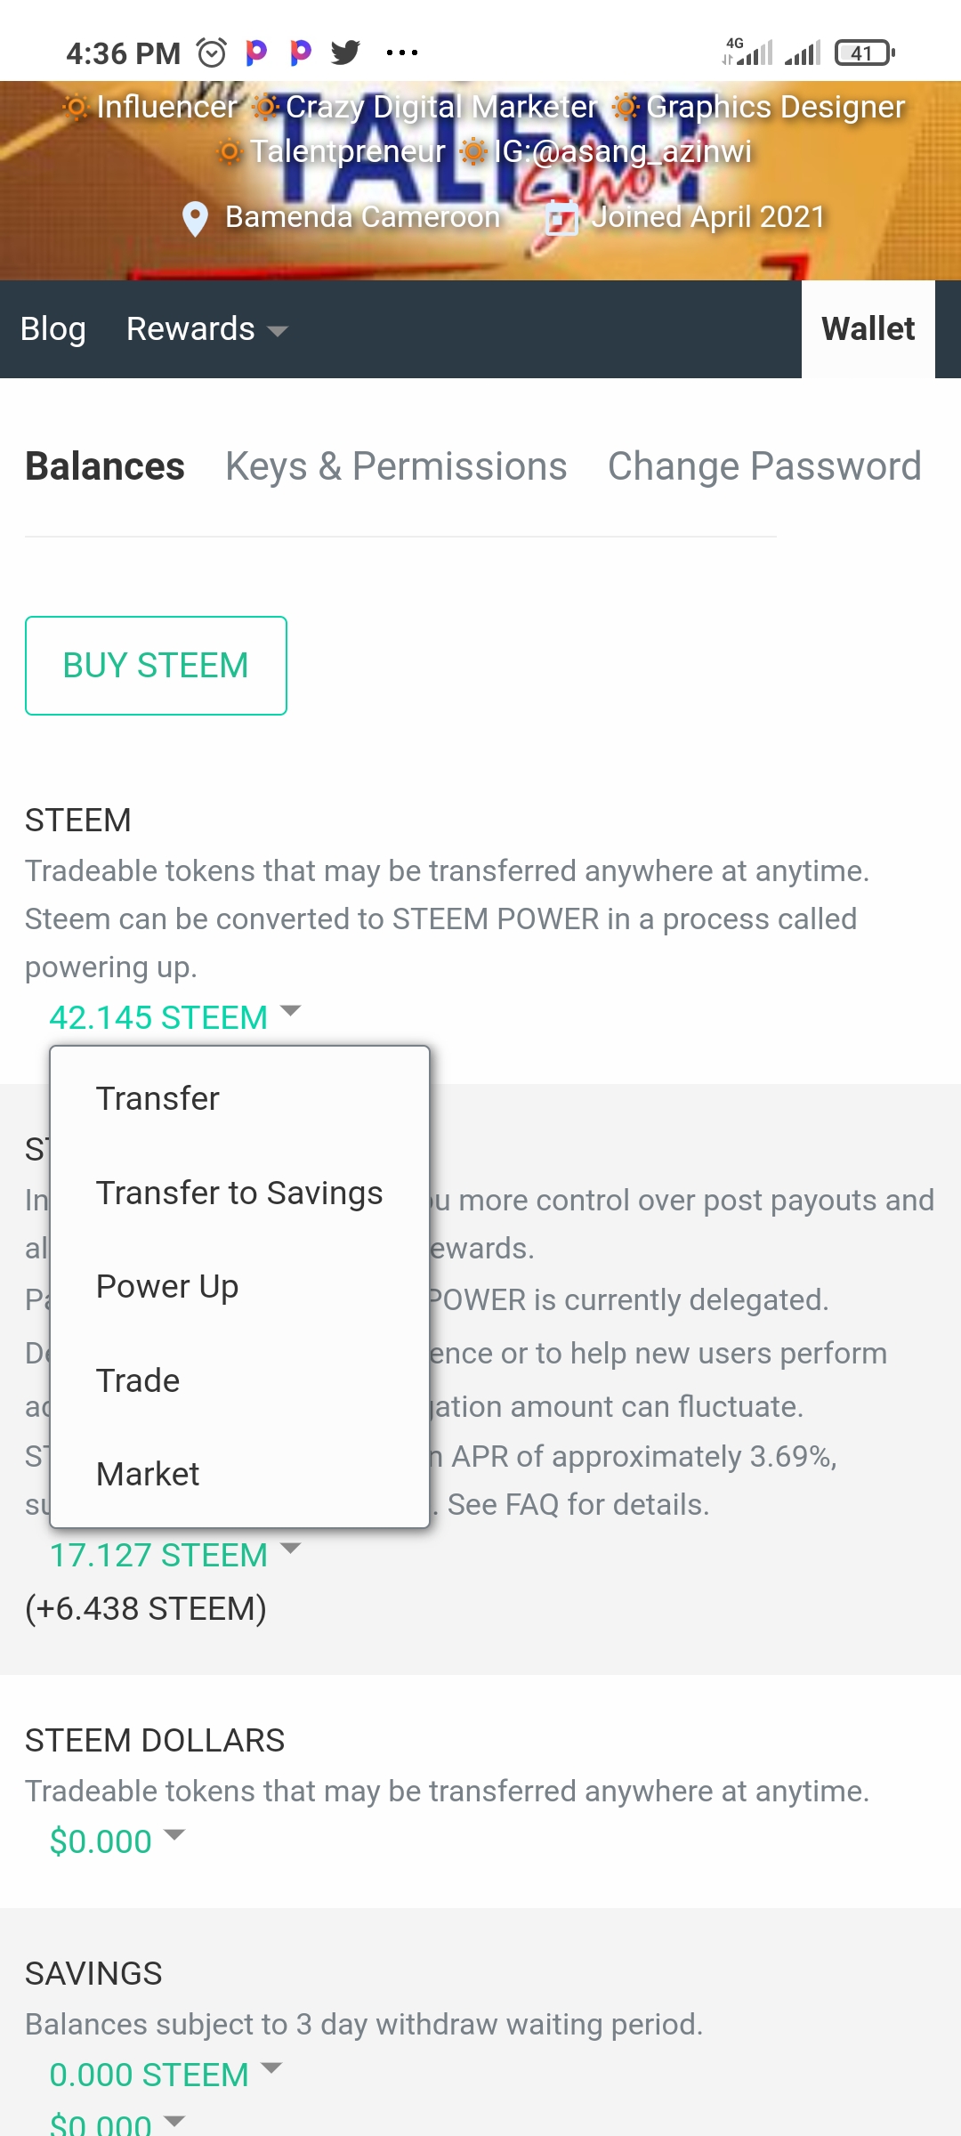
Task: Select Transfer from the menu
Action: pos(157,1098)
